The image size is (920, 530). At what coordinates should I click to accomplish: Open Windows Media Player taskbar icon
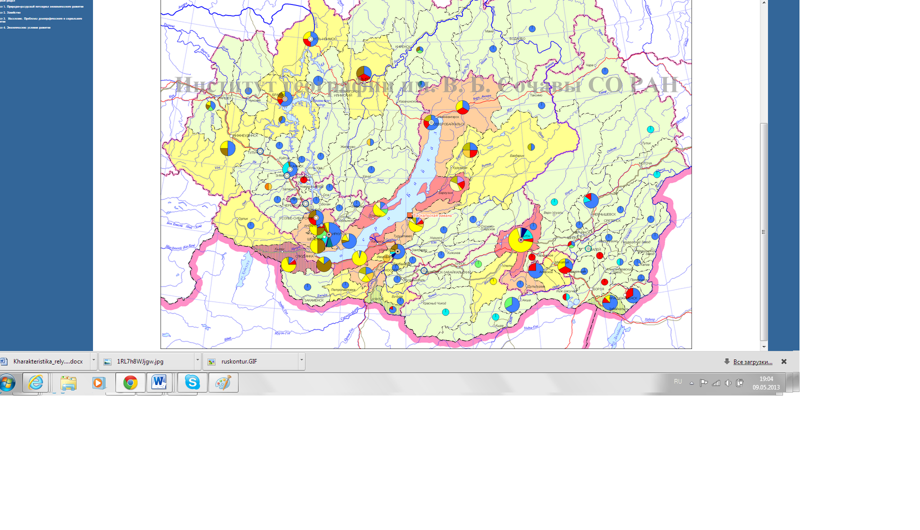pyautogui.click(x=98, y=383)
